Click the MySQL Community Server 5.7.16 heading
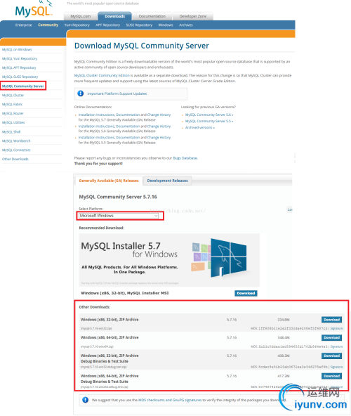Screen dimensions: 351x416 (x=118, y=197)
